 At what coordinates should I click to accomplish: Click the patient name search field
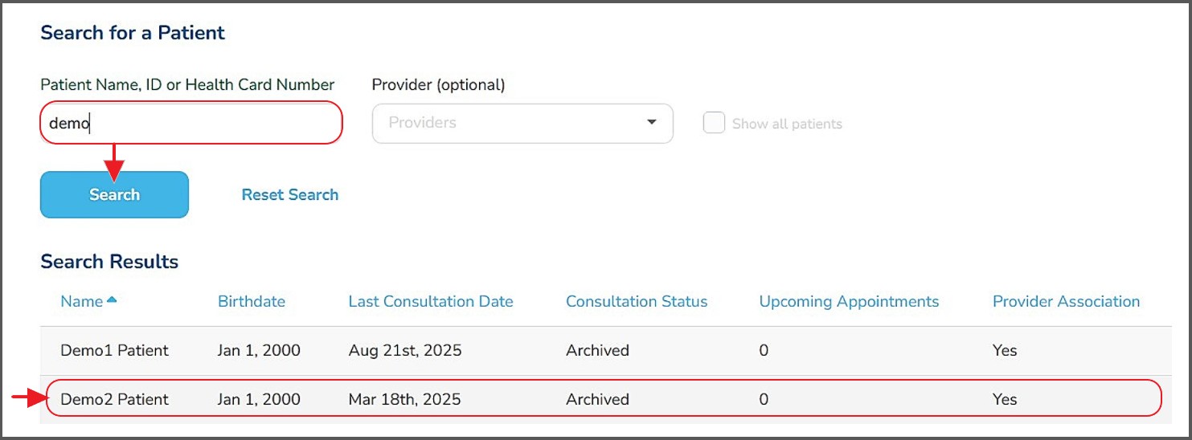click(x=191, y=123)
